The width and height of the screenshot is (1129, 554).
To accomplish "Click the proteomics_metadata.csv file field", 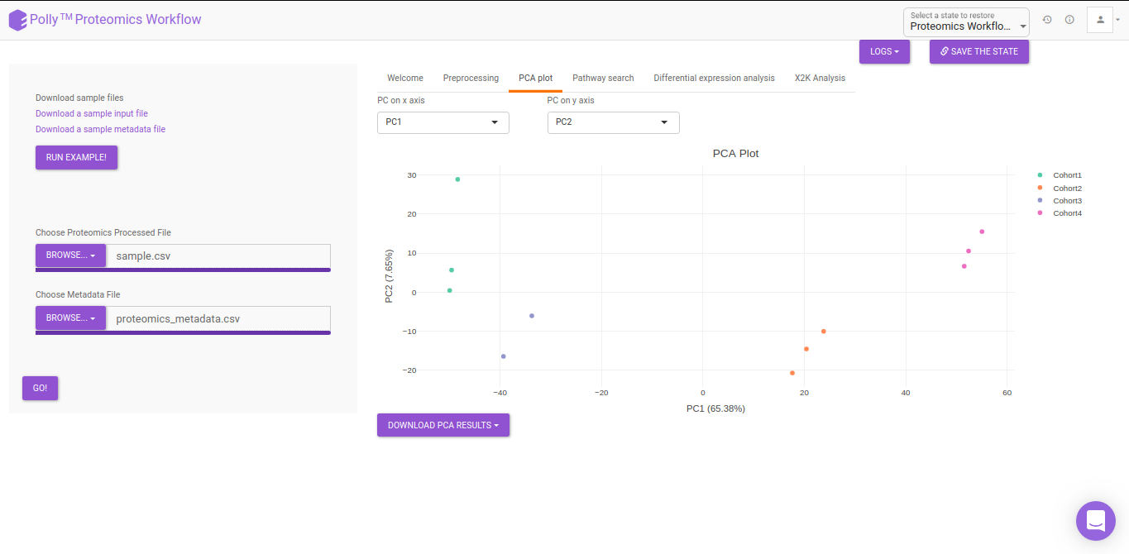I will pos(218,318).
